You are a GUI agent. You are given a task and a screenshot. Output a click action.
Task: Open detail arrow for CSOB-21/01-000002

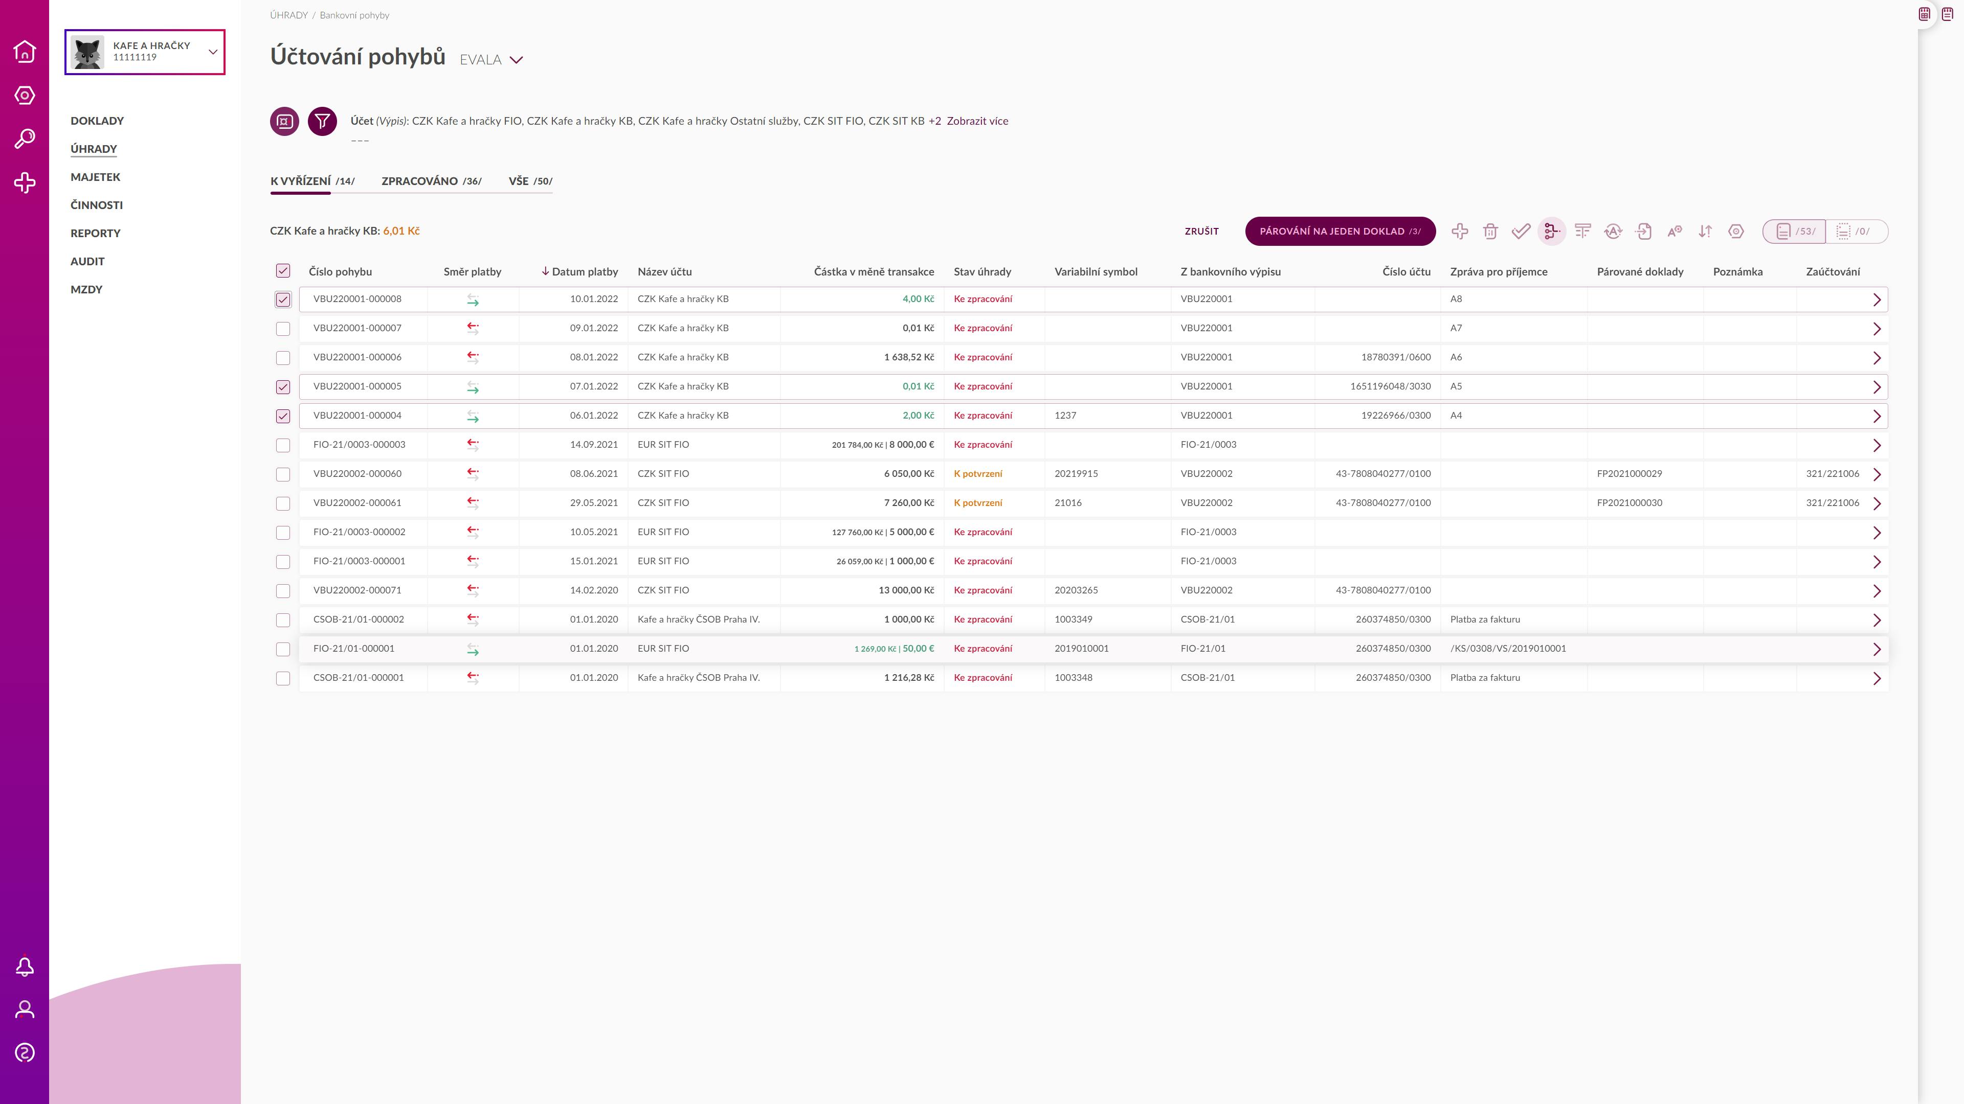1877,619
